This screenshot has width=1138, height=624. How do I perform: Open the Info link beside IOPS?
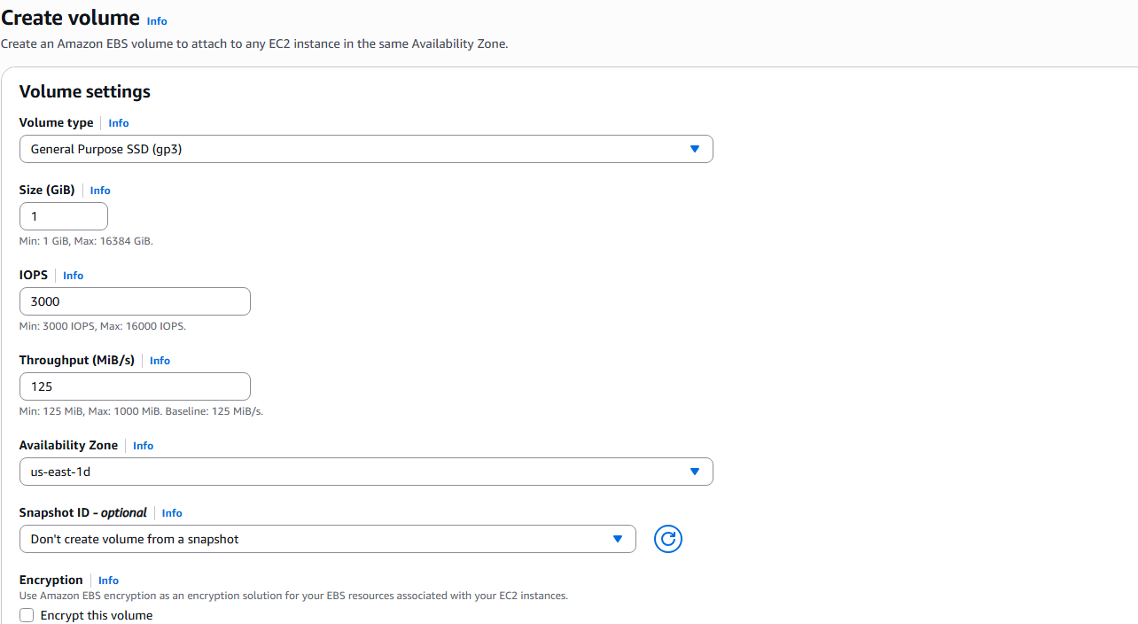tap(74, 276)
